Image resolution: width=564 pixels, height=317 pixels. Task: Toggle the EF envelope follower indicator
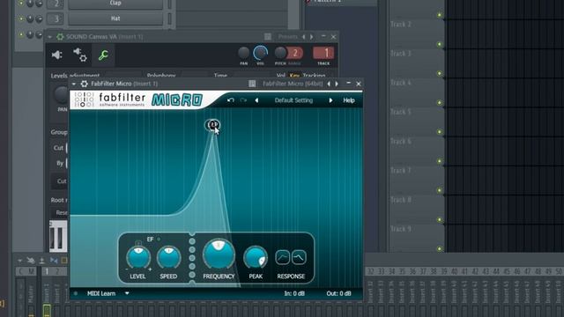(159, 239)
